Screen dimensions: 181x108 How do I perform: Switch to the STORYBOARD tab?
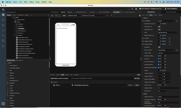(55, 12)
